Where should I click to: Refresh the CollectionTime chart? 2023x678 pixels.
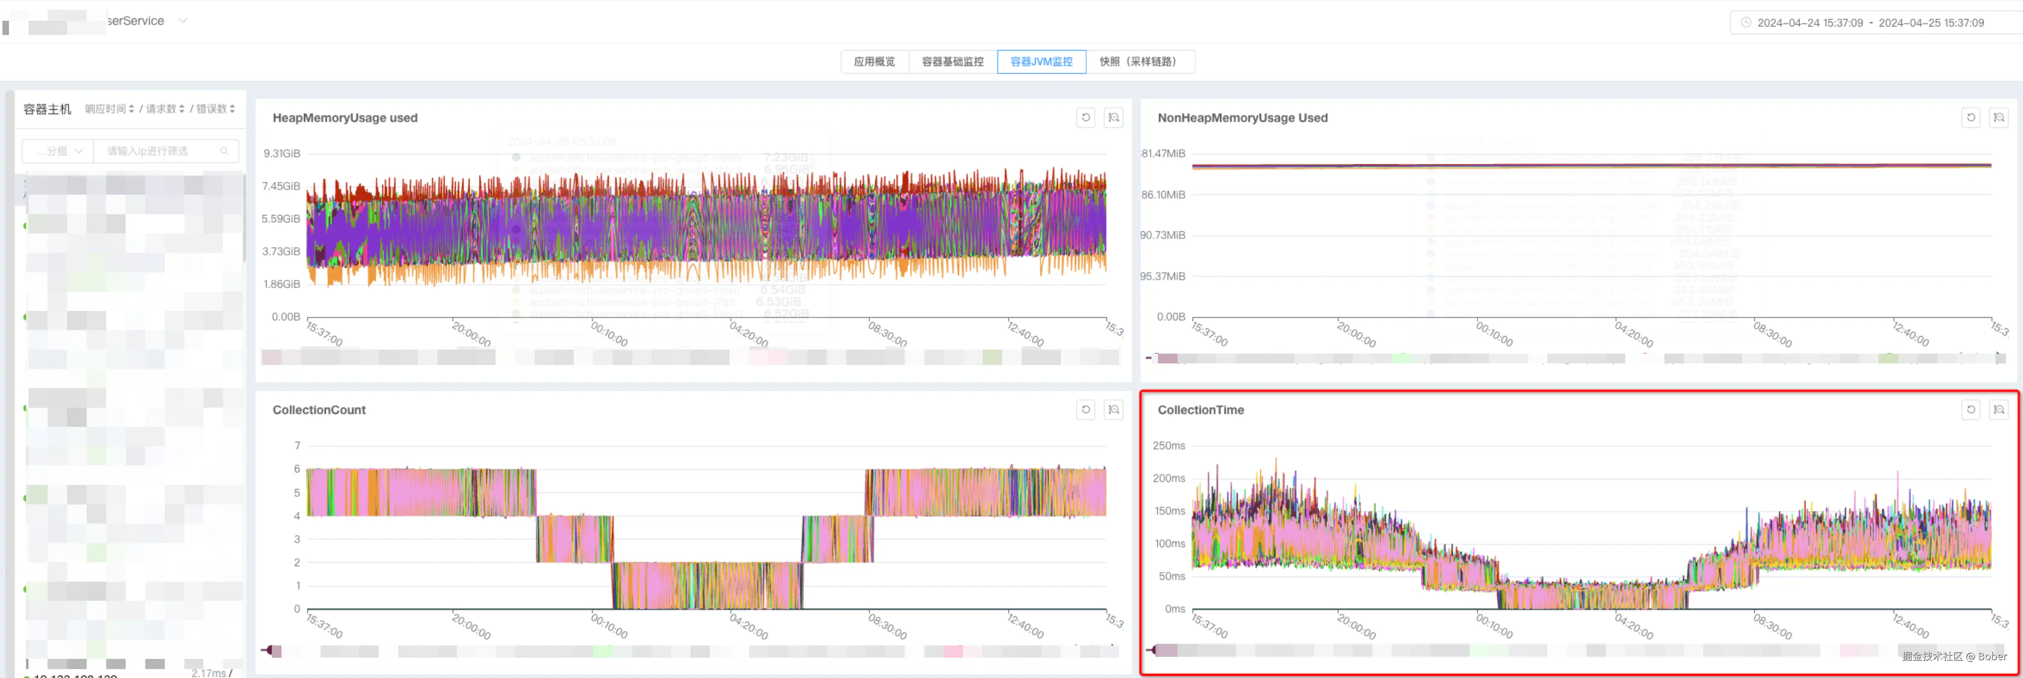(x=1971, y=410)
